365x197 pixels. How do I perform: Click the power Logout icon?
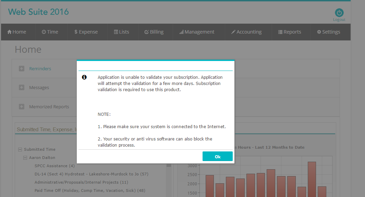point(339,13)
